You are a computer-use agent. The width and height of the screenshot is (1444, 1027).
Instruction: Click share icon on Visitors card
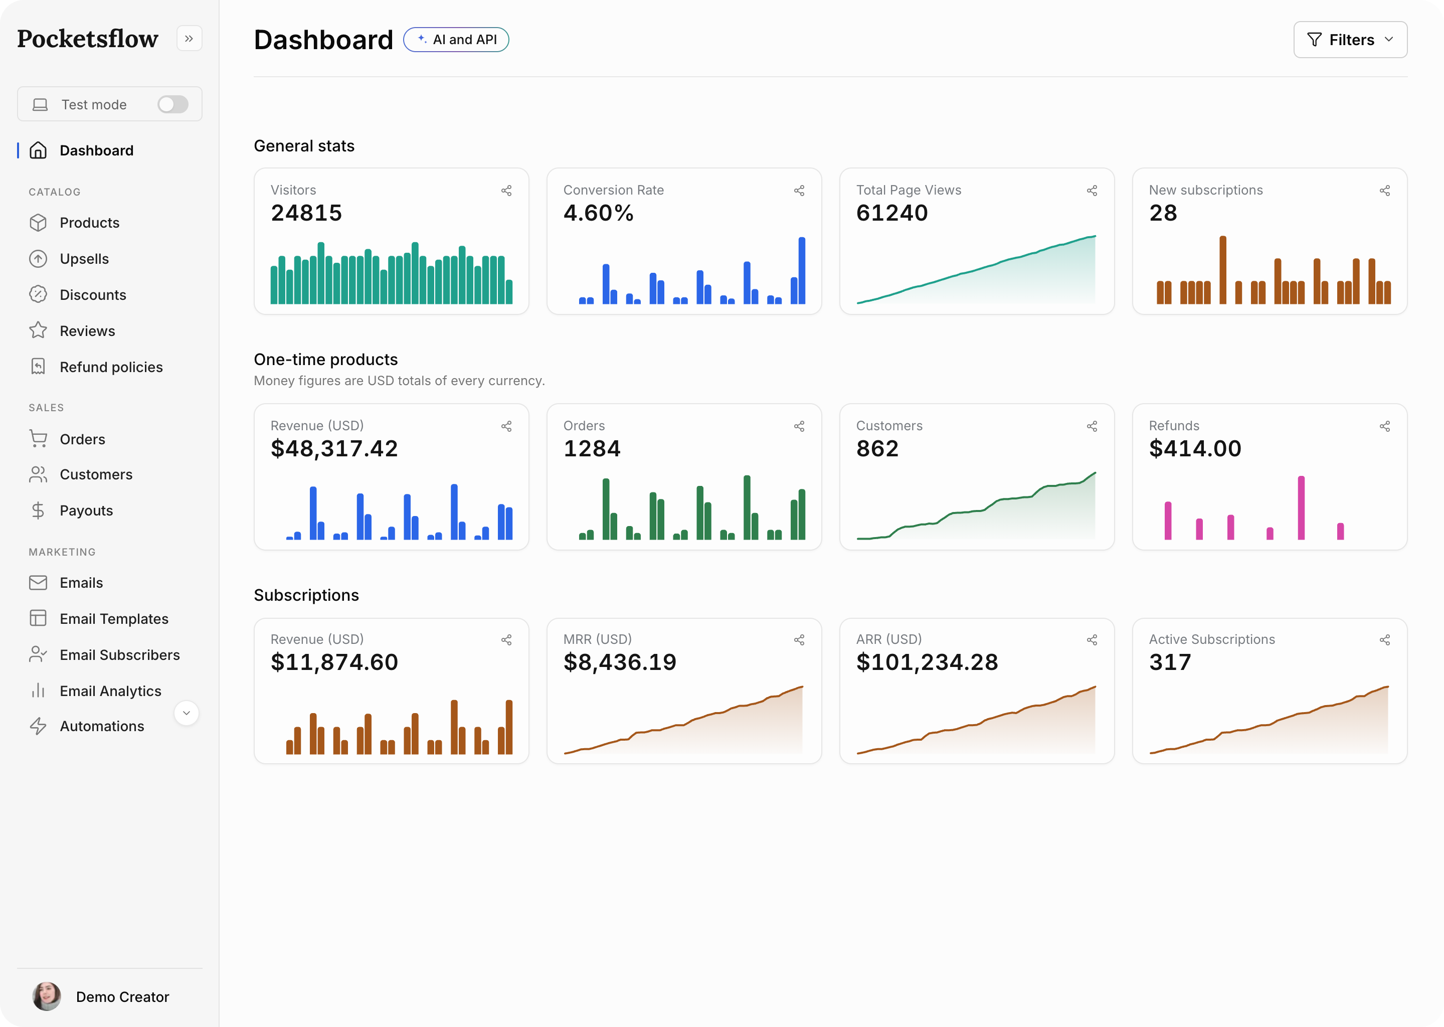coord(506,191)
